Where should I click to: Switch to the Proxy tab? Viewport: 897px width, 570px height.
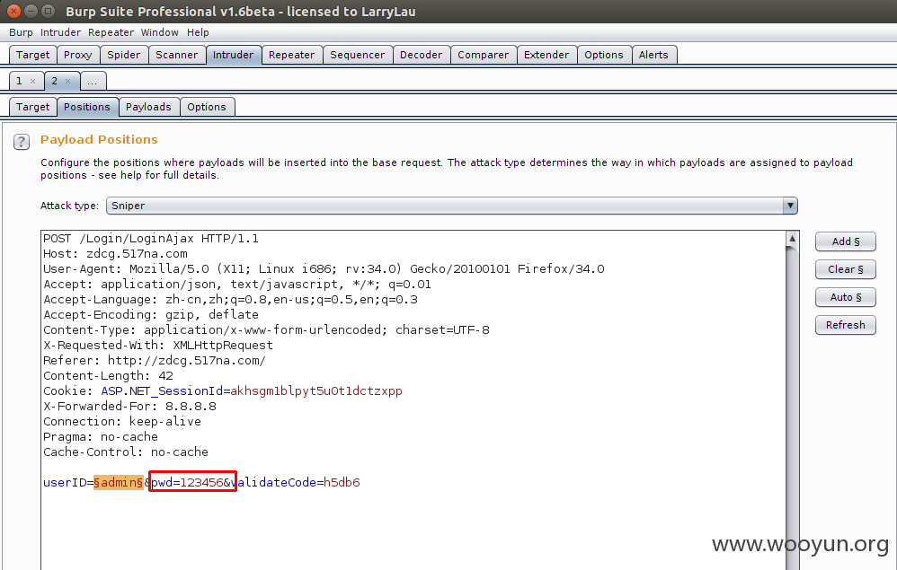(78, 55)
